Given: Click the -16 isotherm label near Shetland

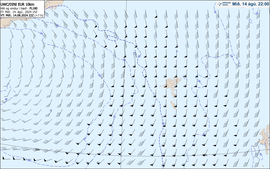Looking at the screenshot, I should (x=261, y=154).
